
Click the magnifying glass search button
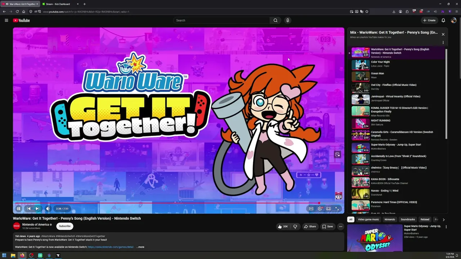pos(276,21)
